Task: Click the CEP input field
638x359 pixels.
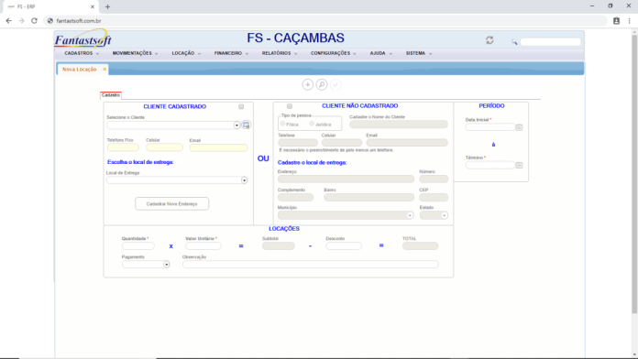Action: (434, 198)
